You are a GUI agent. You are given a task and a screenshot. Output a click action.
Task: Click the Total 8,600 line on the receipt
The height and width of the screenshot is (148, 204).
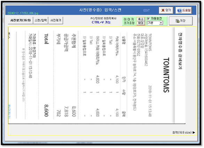(x=46, y=75)
